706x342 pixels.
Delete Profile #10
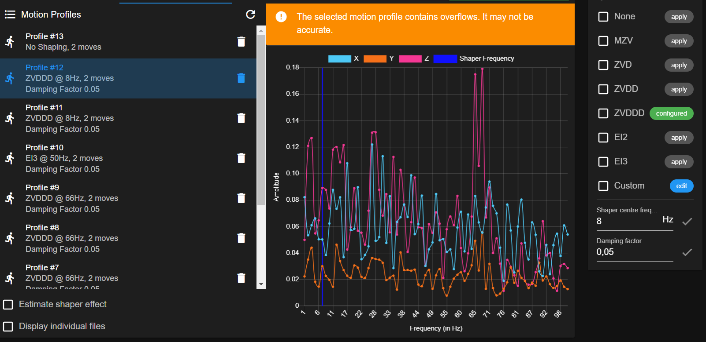(x=241, y=158)
